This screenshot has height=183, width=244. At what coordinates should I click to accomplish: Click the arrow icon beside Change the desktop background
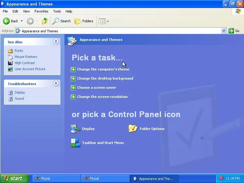[x=73, y=79]
